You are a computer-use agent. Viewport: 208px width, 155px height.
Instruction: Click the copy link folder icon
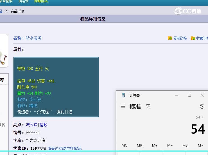[x=170, y=38]
